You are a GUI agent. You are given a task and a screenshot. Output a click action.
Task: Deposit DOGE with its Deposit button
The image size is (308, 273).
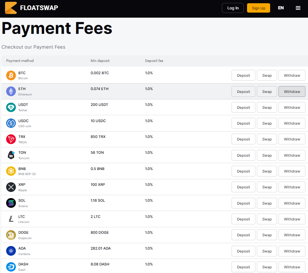click(243, 235)
